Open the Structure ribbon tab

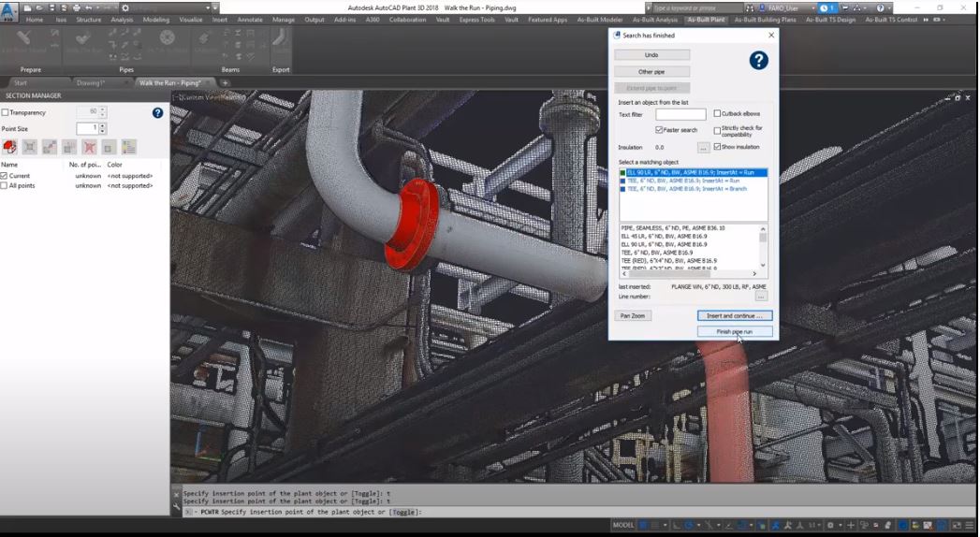pos(89,20)
